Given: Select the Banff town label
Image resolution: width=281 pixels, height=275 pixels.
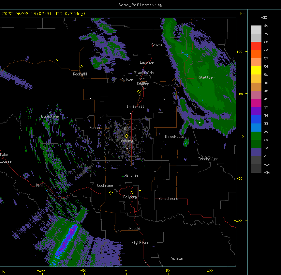Looking at the screenshot, I should point(40,185).
